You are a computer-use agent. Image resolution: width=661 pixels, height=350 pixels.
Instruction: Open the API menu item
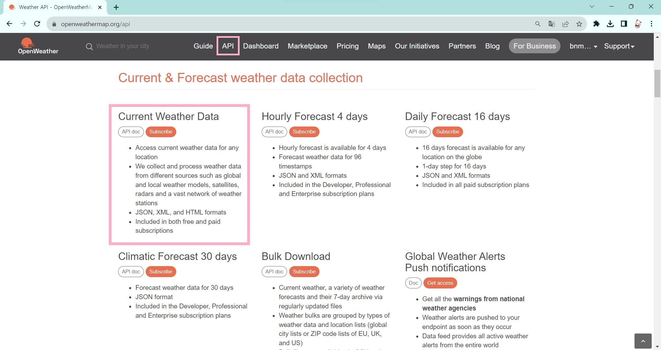228,46
